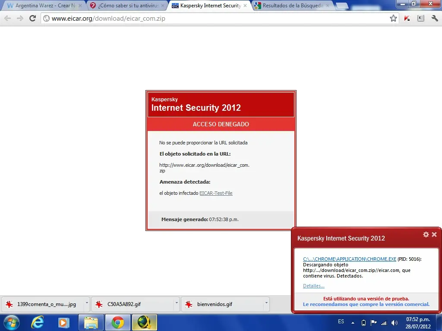
Task: Bookmark this page with the star icon
Action: click(x=393, y=19)
